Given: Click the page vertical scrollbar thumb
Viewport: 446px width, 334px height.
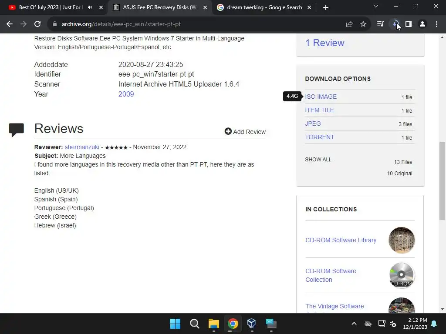Looking at the screenshot, I should [442, 181].
